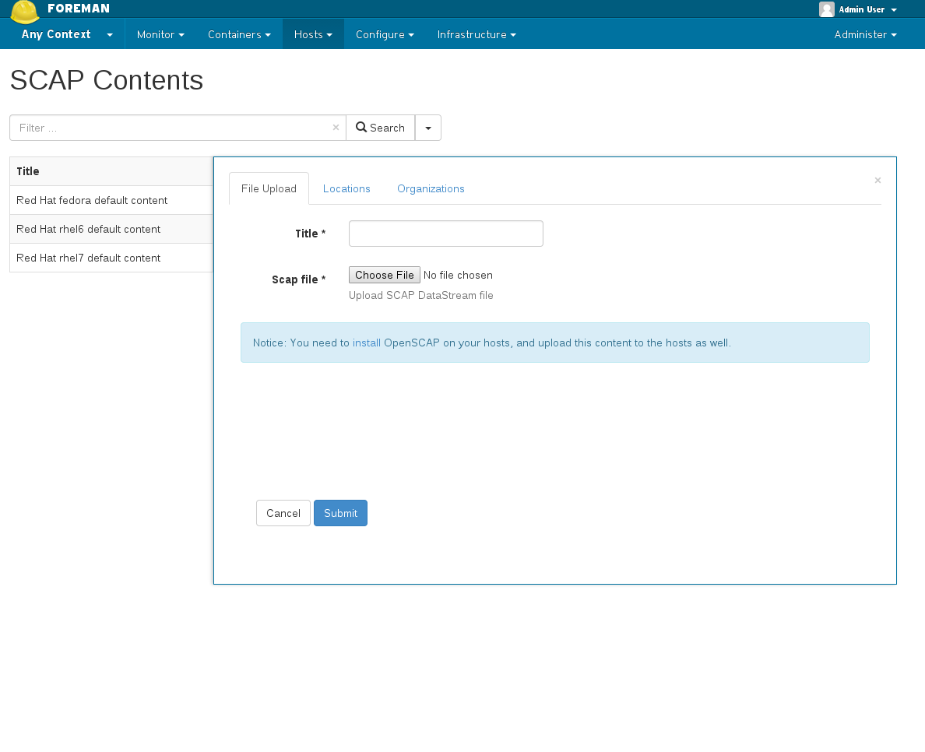Follow the install link in the notice
This screenshot has height=752, width=925.
pyautogui.click(x=367, y=343)
